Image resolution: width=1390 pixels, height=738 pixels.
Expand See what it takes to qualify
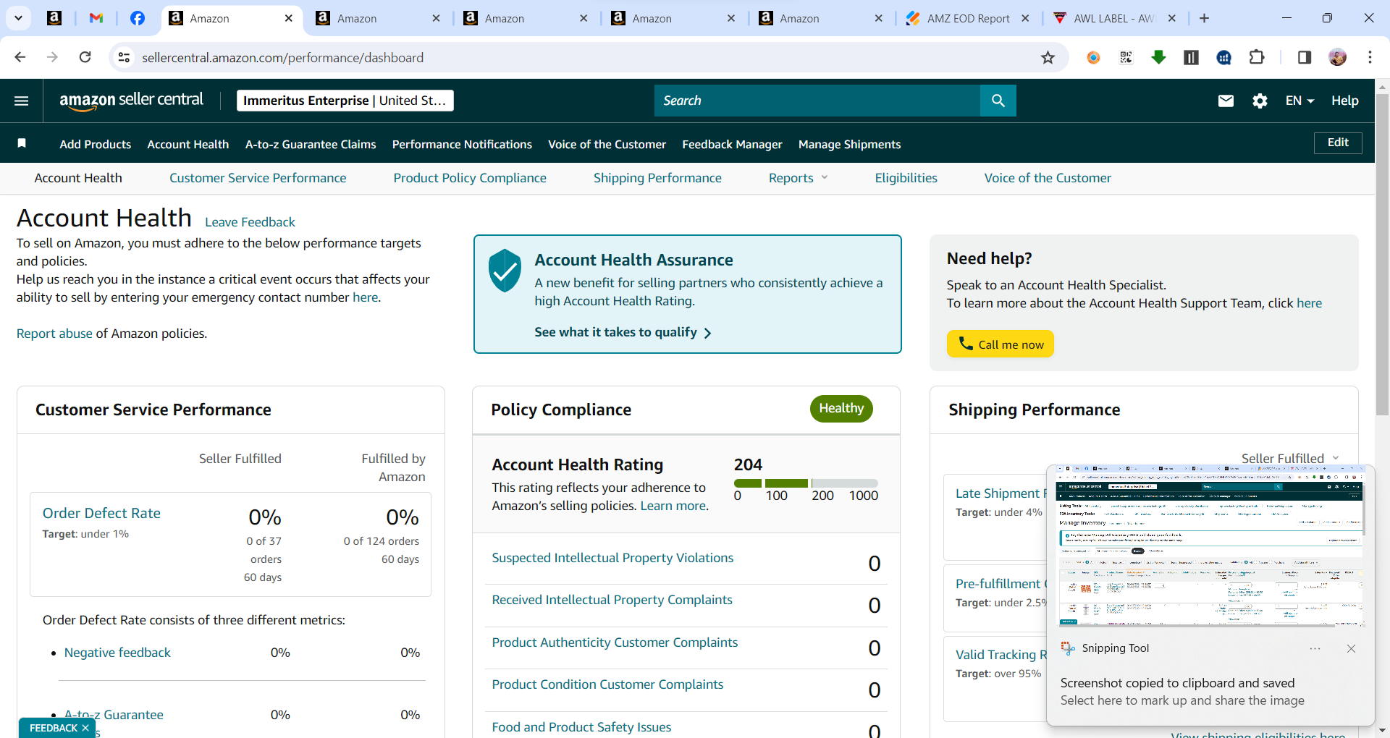click(623, 332)
